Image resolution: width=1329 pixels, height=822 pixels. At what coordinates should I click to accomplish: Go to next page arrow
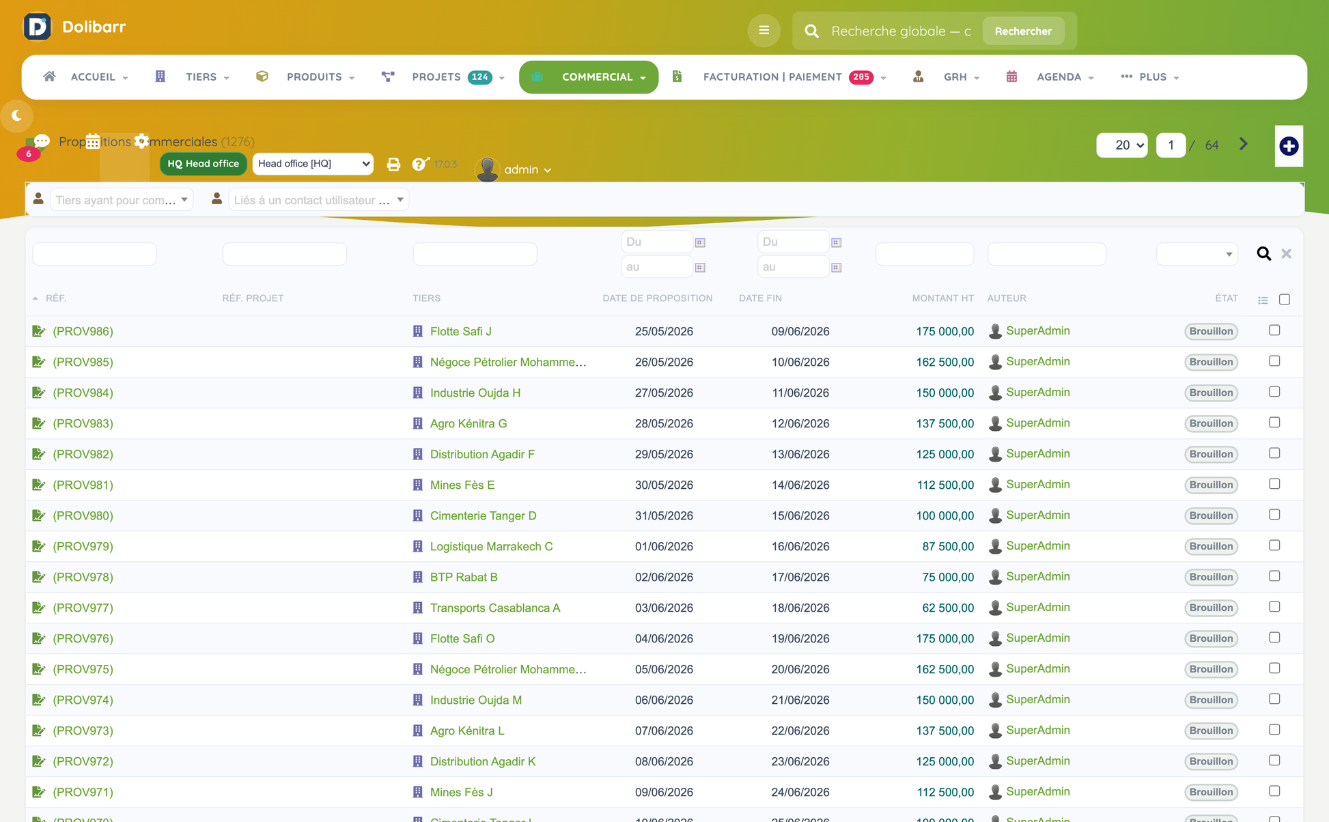[1244, 144]
